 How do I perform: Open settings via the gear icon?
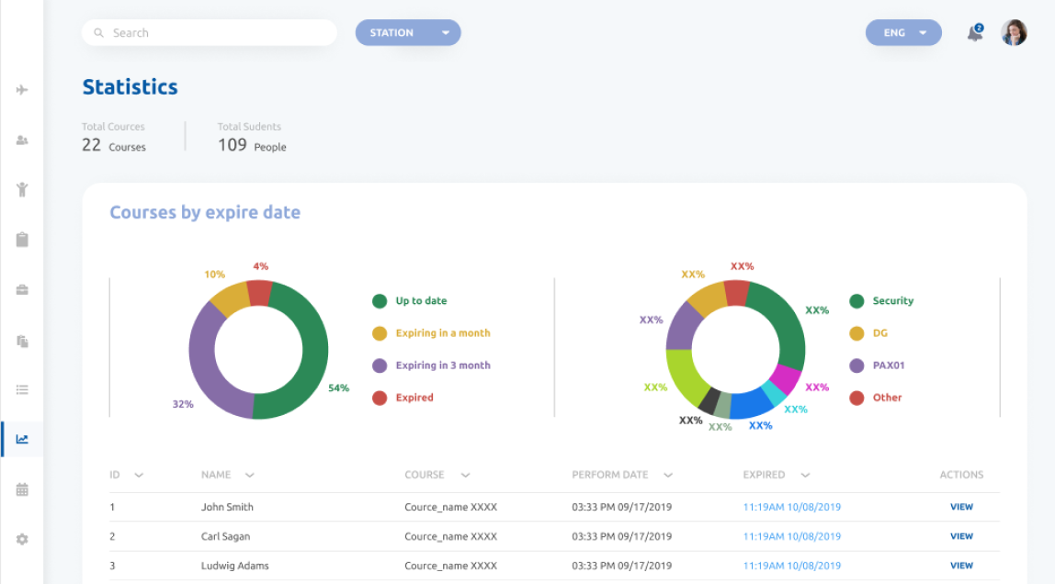(x=22, y=540)
